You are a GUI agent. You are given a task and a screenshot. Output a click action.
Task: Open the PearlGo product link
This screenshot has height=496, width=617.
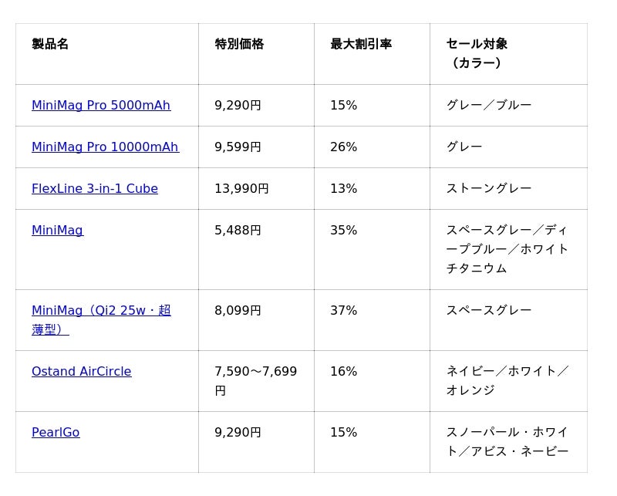coord(56,432)
